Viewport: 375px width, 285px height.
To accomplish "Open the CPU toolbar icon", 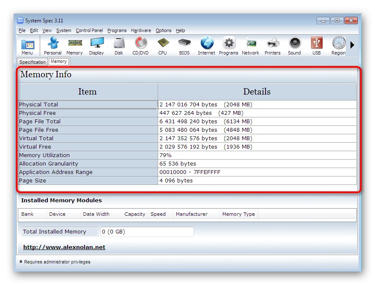I will (163, 46).
